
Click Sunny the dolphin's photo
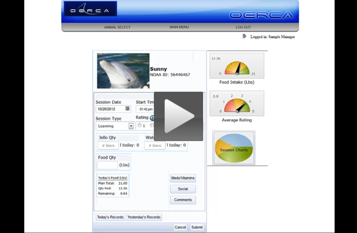pyautogui.click(x=123, y=71)
